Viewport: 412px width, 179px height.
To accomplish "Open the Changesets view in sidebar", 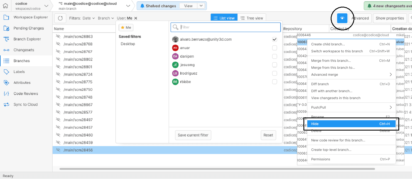I will (24, 50).
